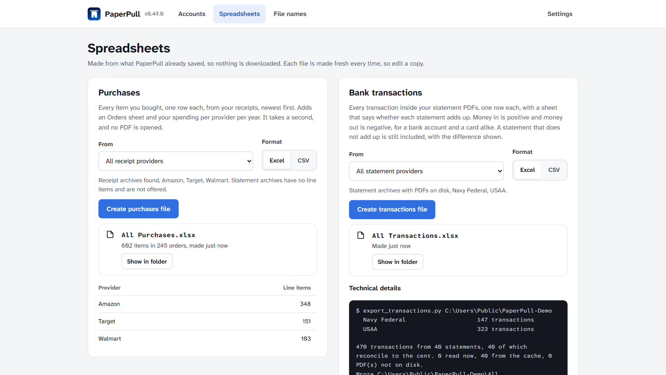Viewport: 666px width, 375px height.
Task: Select CSV format for Bank transactions
Action: tap(554, 170)
